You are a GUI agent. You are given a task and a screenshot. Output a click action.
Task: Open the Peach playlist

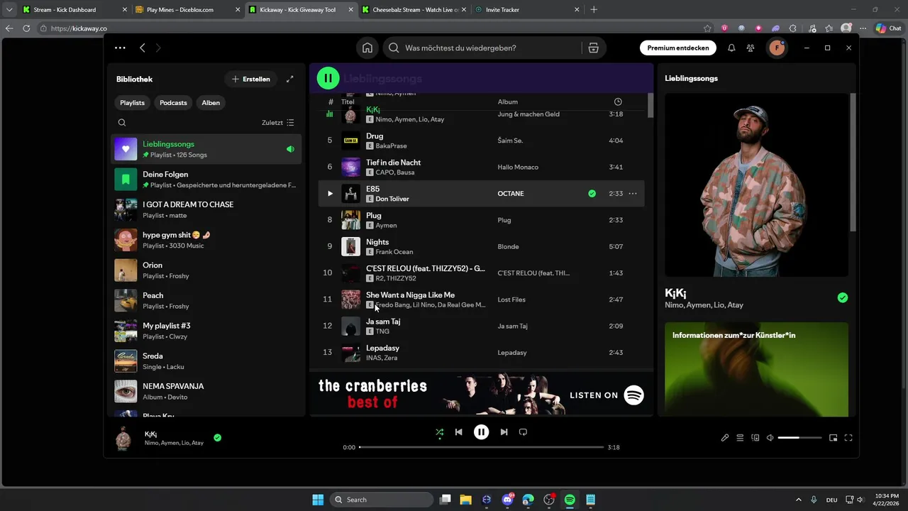click(x=206, y=300)
